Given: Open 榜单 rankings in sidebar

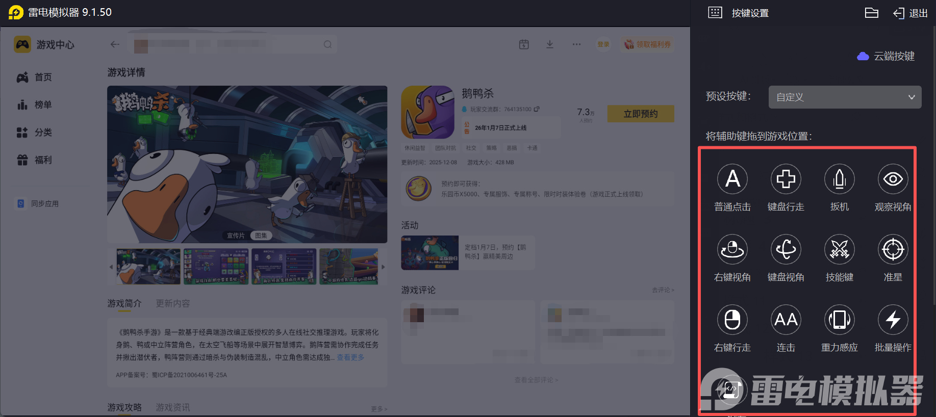Looking at the screenshot, I should click(34, 105).
